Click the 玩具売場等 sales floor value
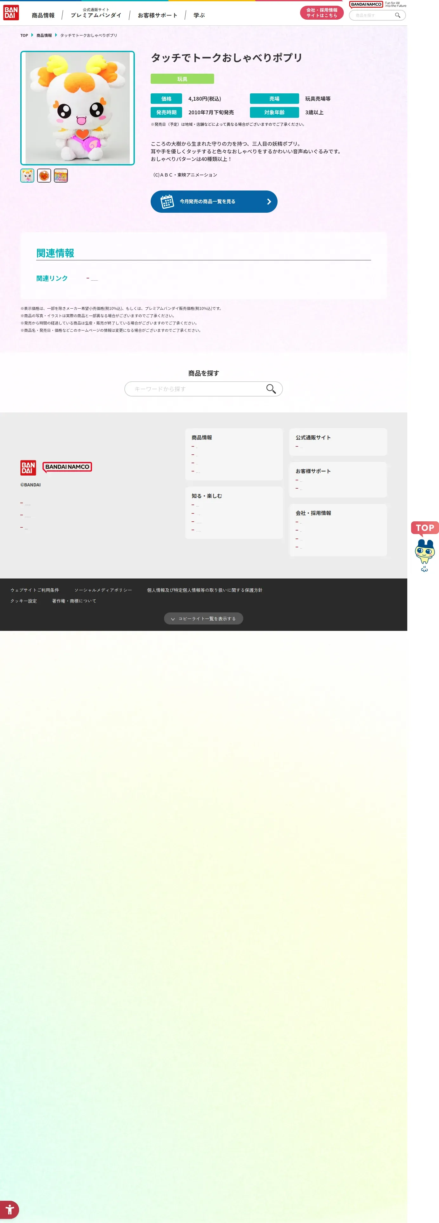The width and height of the screenshot is (439, 1223). coord(318,99)
